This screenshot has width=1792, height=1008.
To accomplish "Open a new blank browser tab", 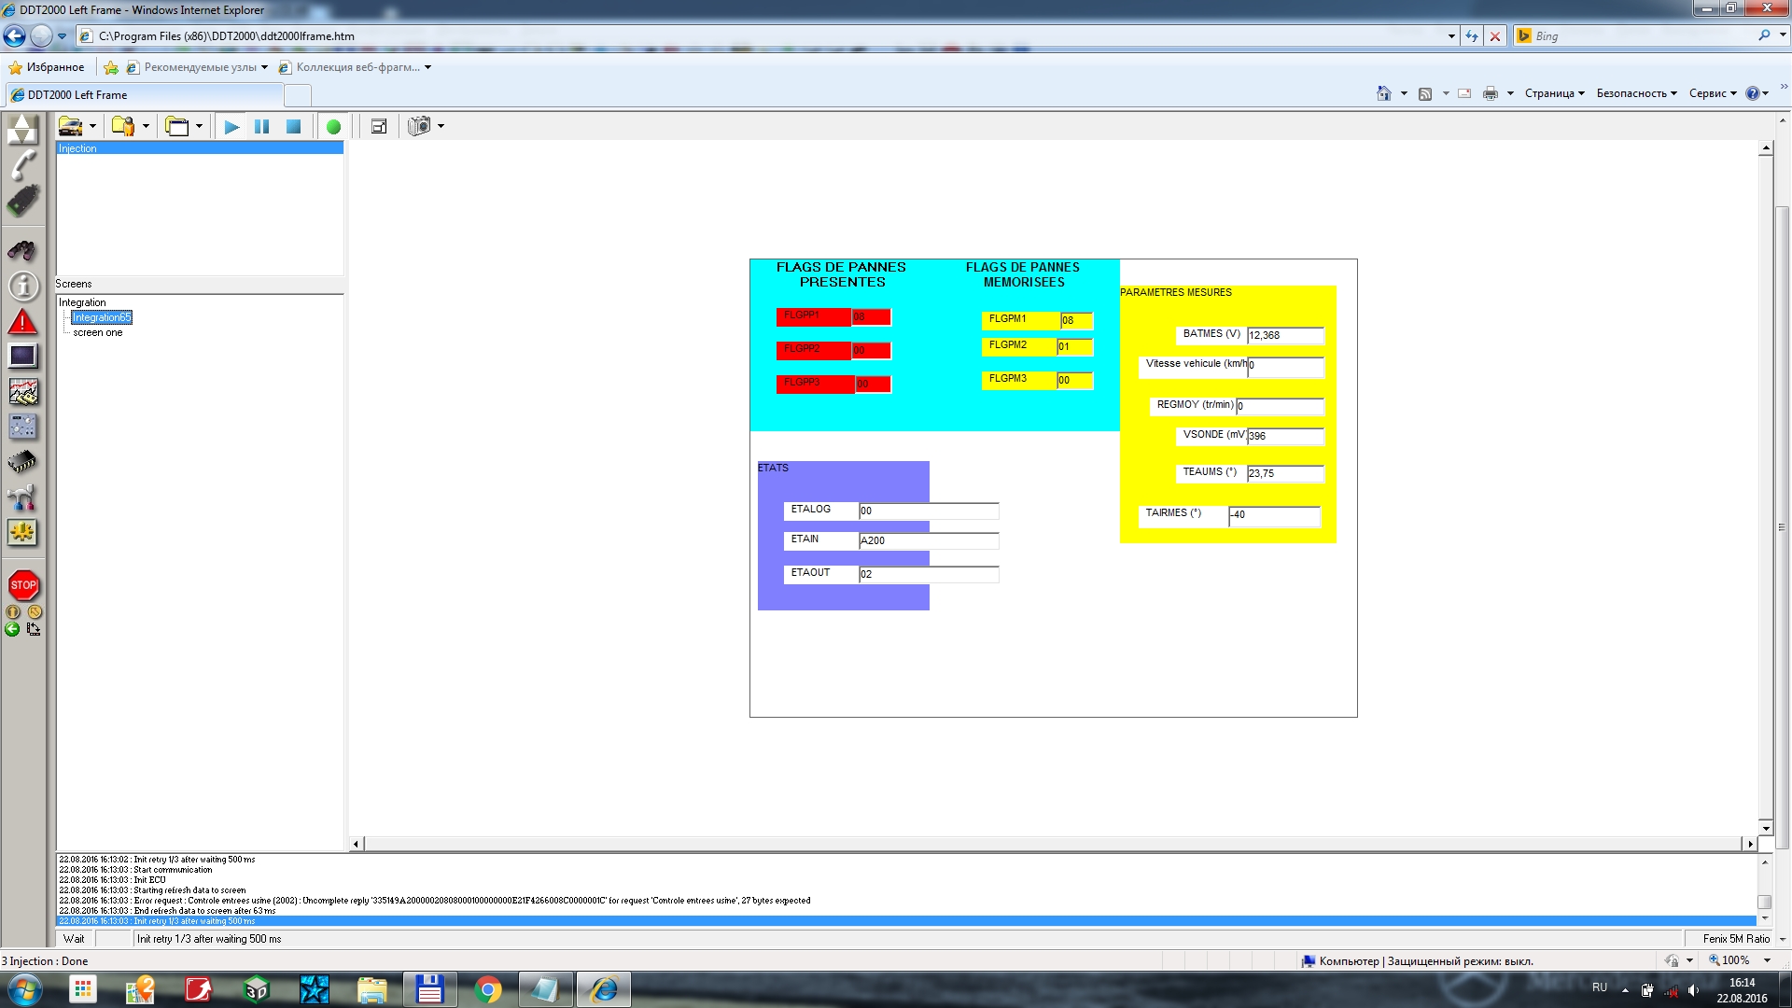I will click(x=298, y=95).
